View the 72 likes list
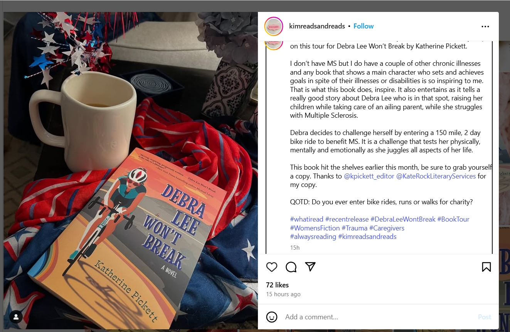This screenshot has width=510, height=332. click(x=277, y=285)
